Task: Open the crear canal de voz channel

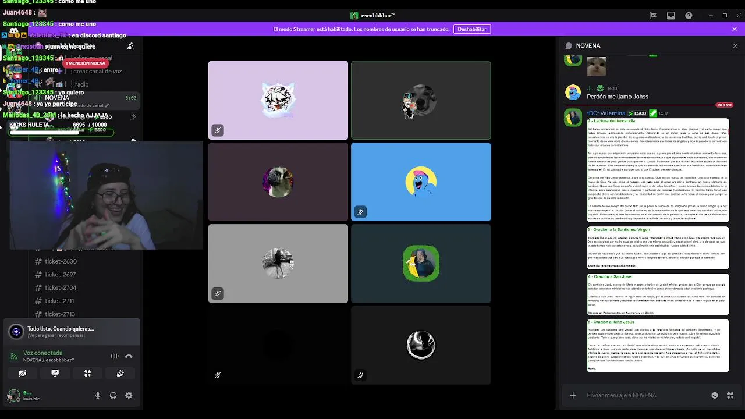Action: coord(98,72)
